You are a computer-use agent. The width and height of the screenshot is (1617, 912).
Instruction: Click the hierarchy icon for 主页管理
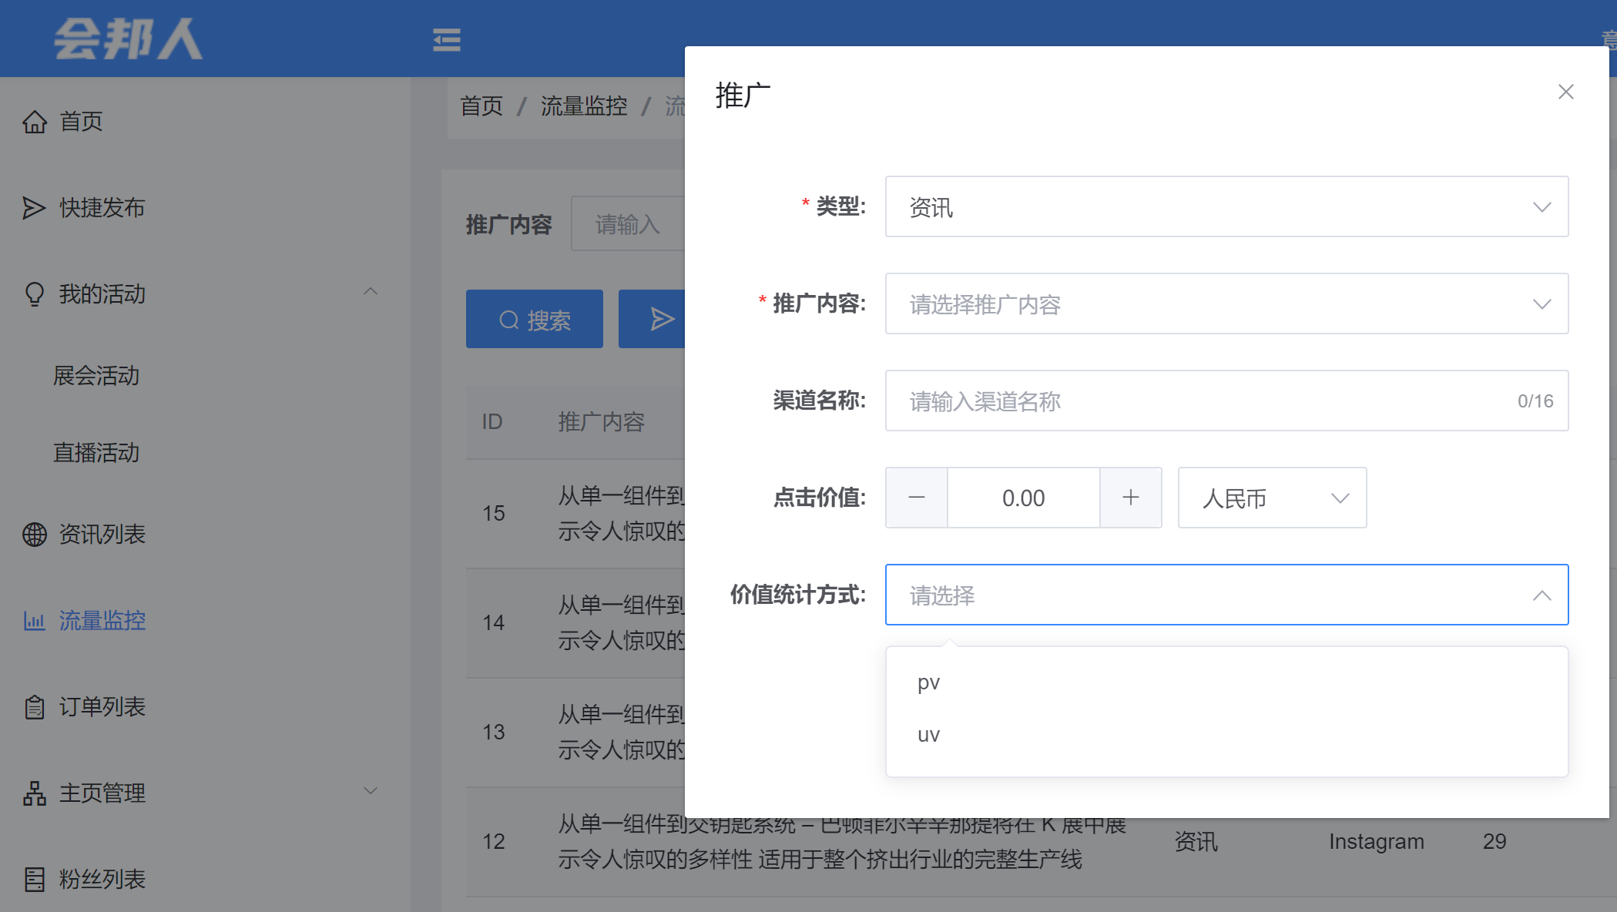point(35,793)
